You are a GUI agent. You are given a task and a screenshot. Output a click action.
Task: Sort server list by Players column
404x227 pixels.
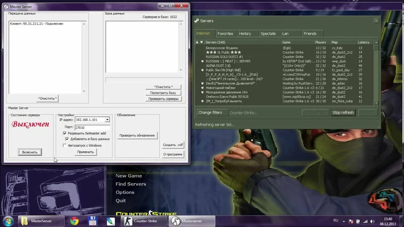tap(322, 42)
